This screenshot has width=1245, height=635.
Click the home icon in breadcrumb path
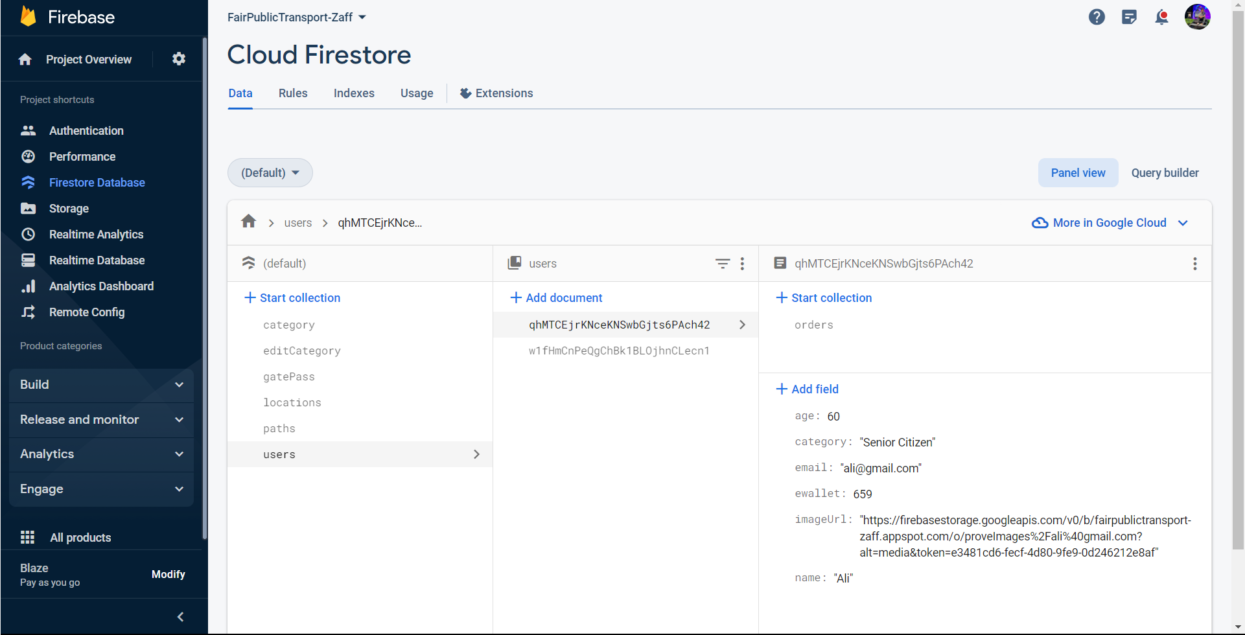249,222
